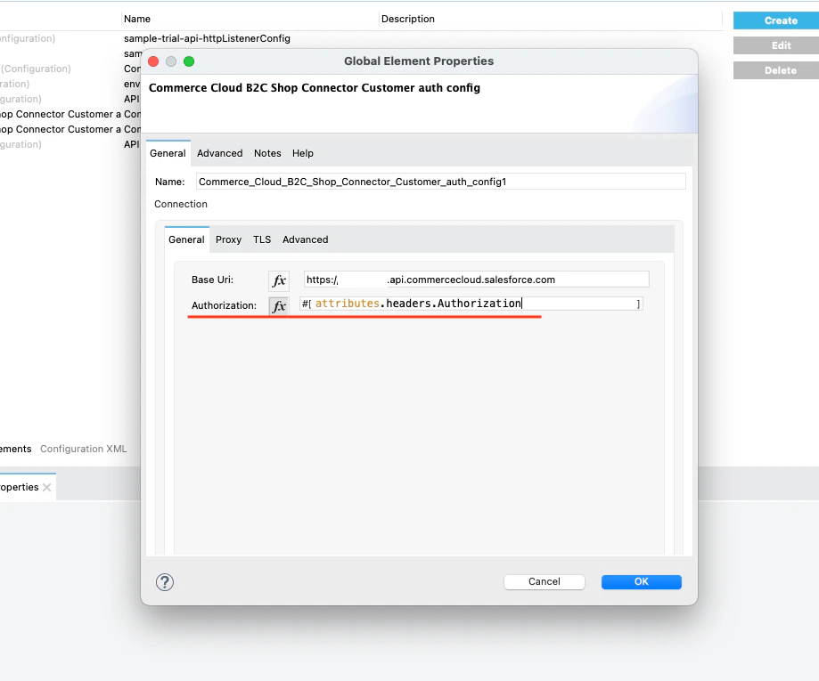
Task: Toggle the fx expression button for Authorization
Action: pos(279,306)
